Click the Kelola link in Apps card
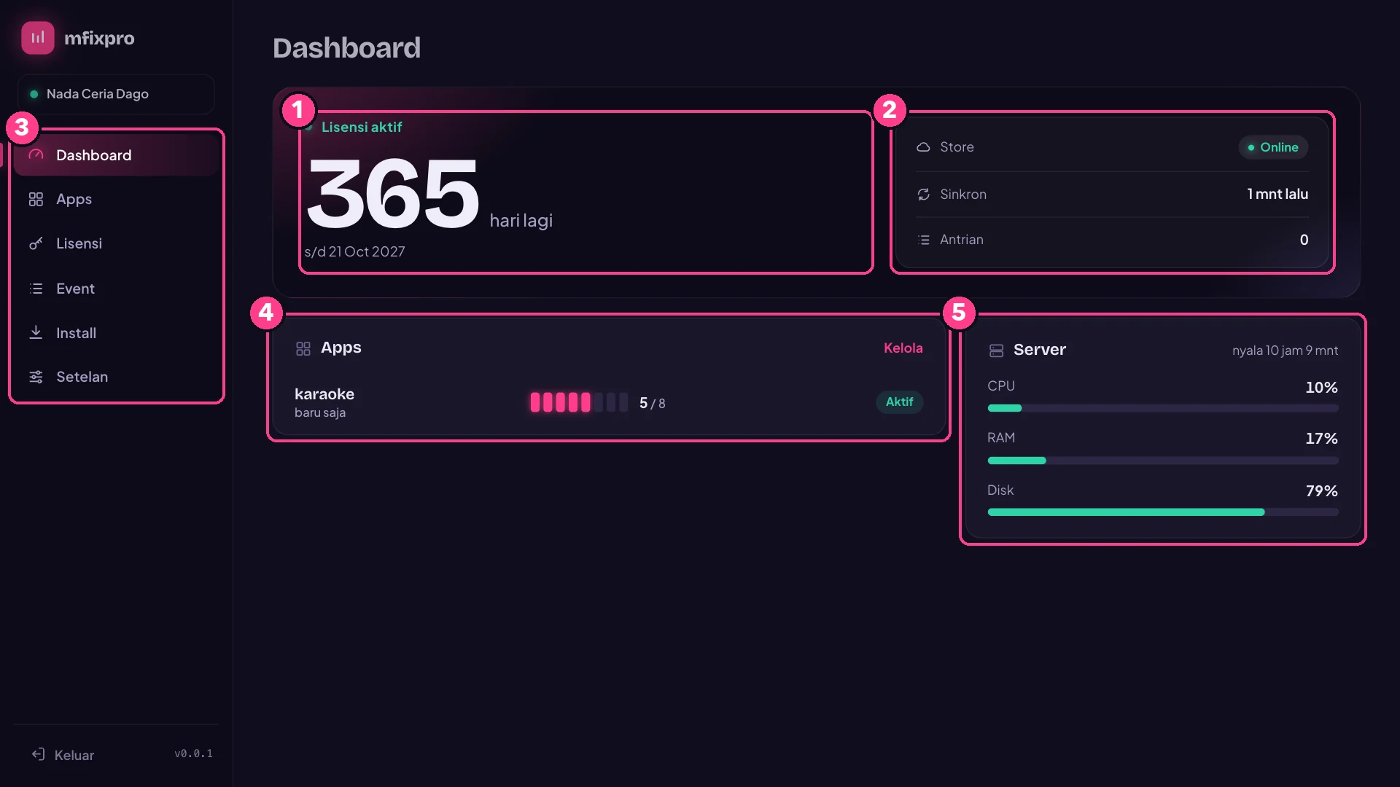Image resolution: width=1400 pixels, height=787 pixels. (x=903, y=348)
